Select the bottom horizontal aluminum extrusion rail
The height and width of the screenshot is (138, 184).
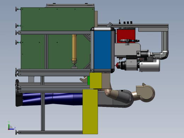point(50,132)
